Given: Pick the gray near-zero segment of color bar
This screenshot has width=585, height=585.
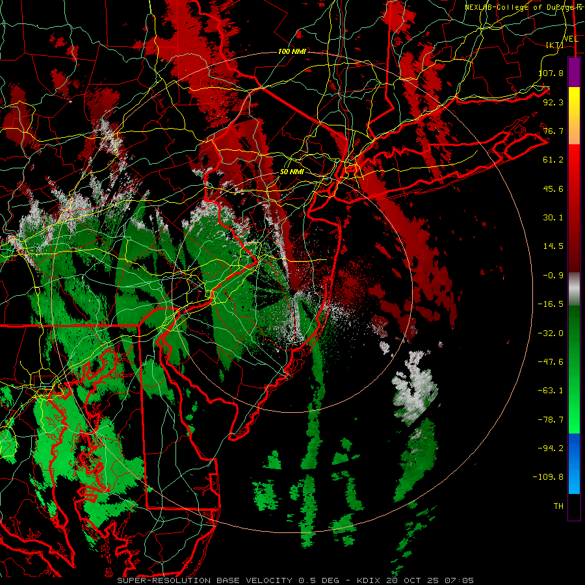Looking at the screenshot, I should click(x=574, y=289).
